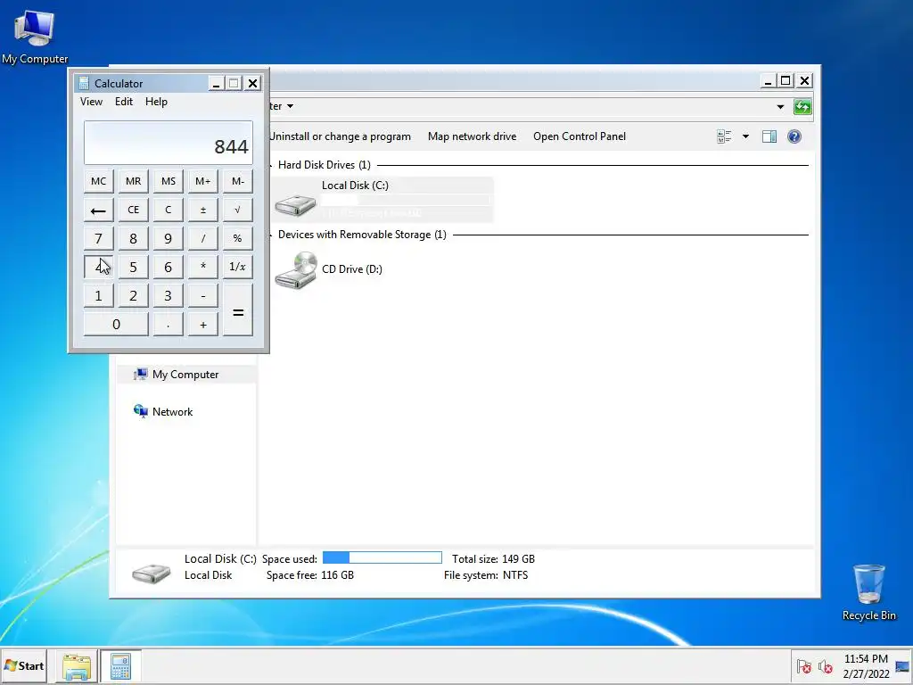Click the multiply key in Calculator

click(x=202, y=268)
